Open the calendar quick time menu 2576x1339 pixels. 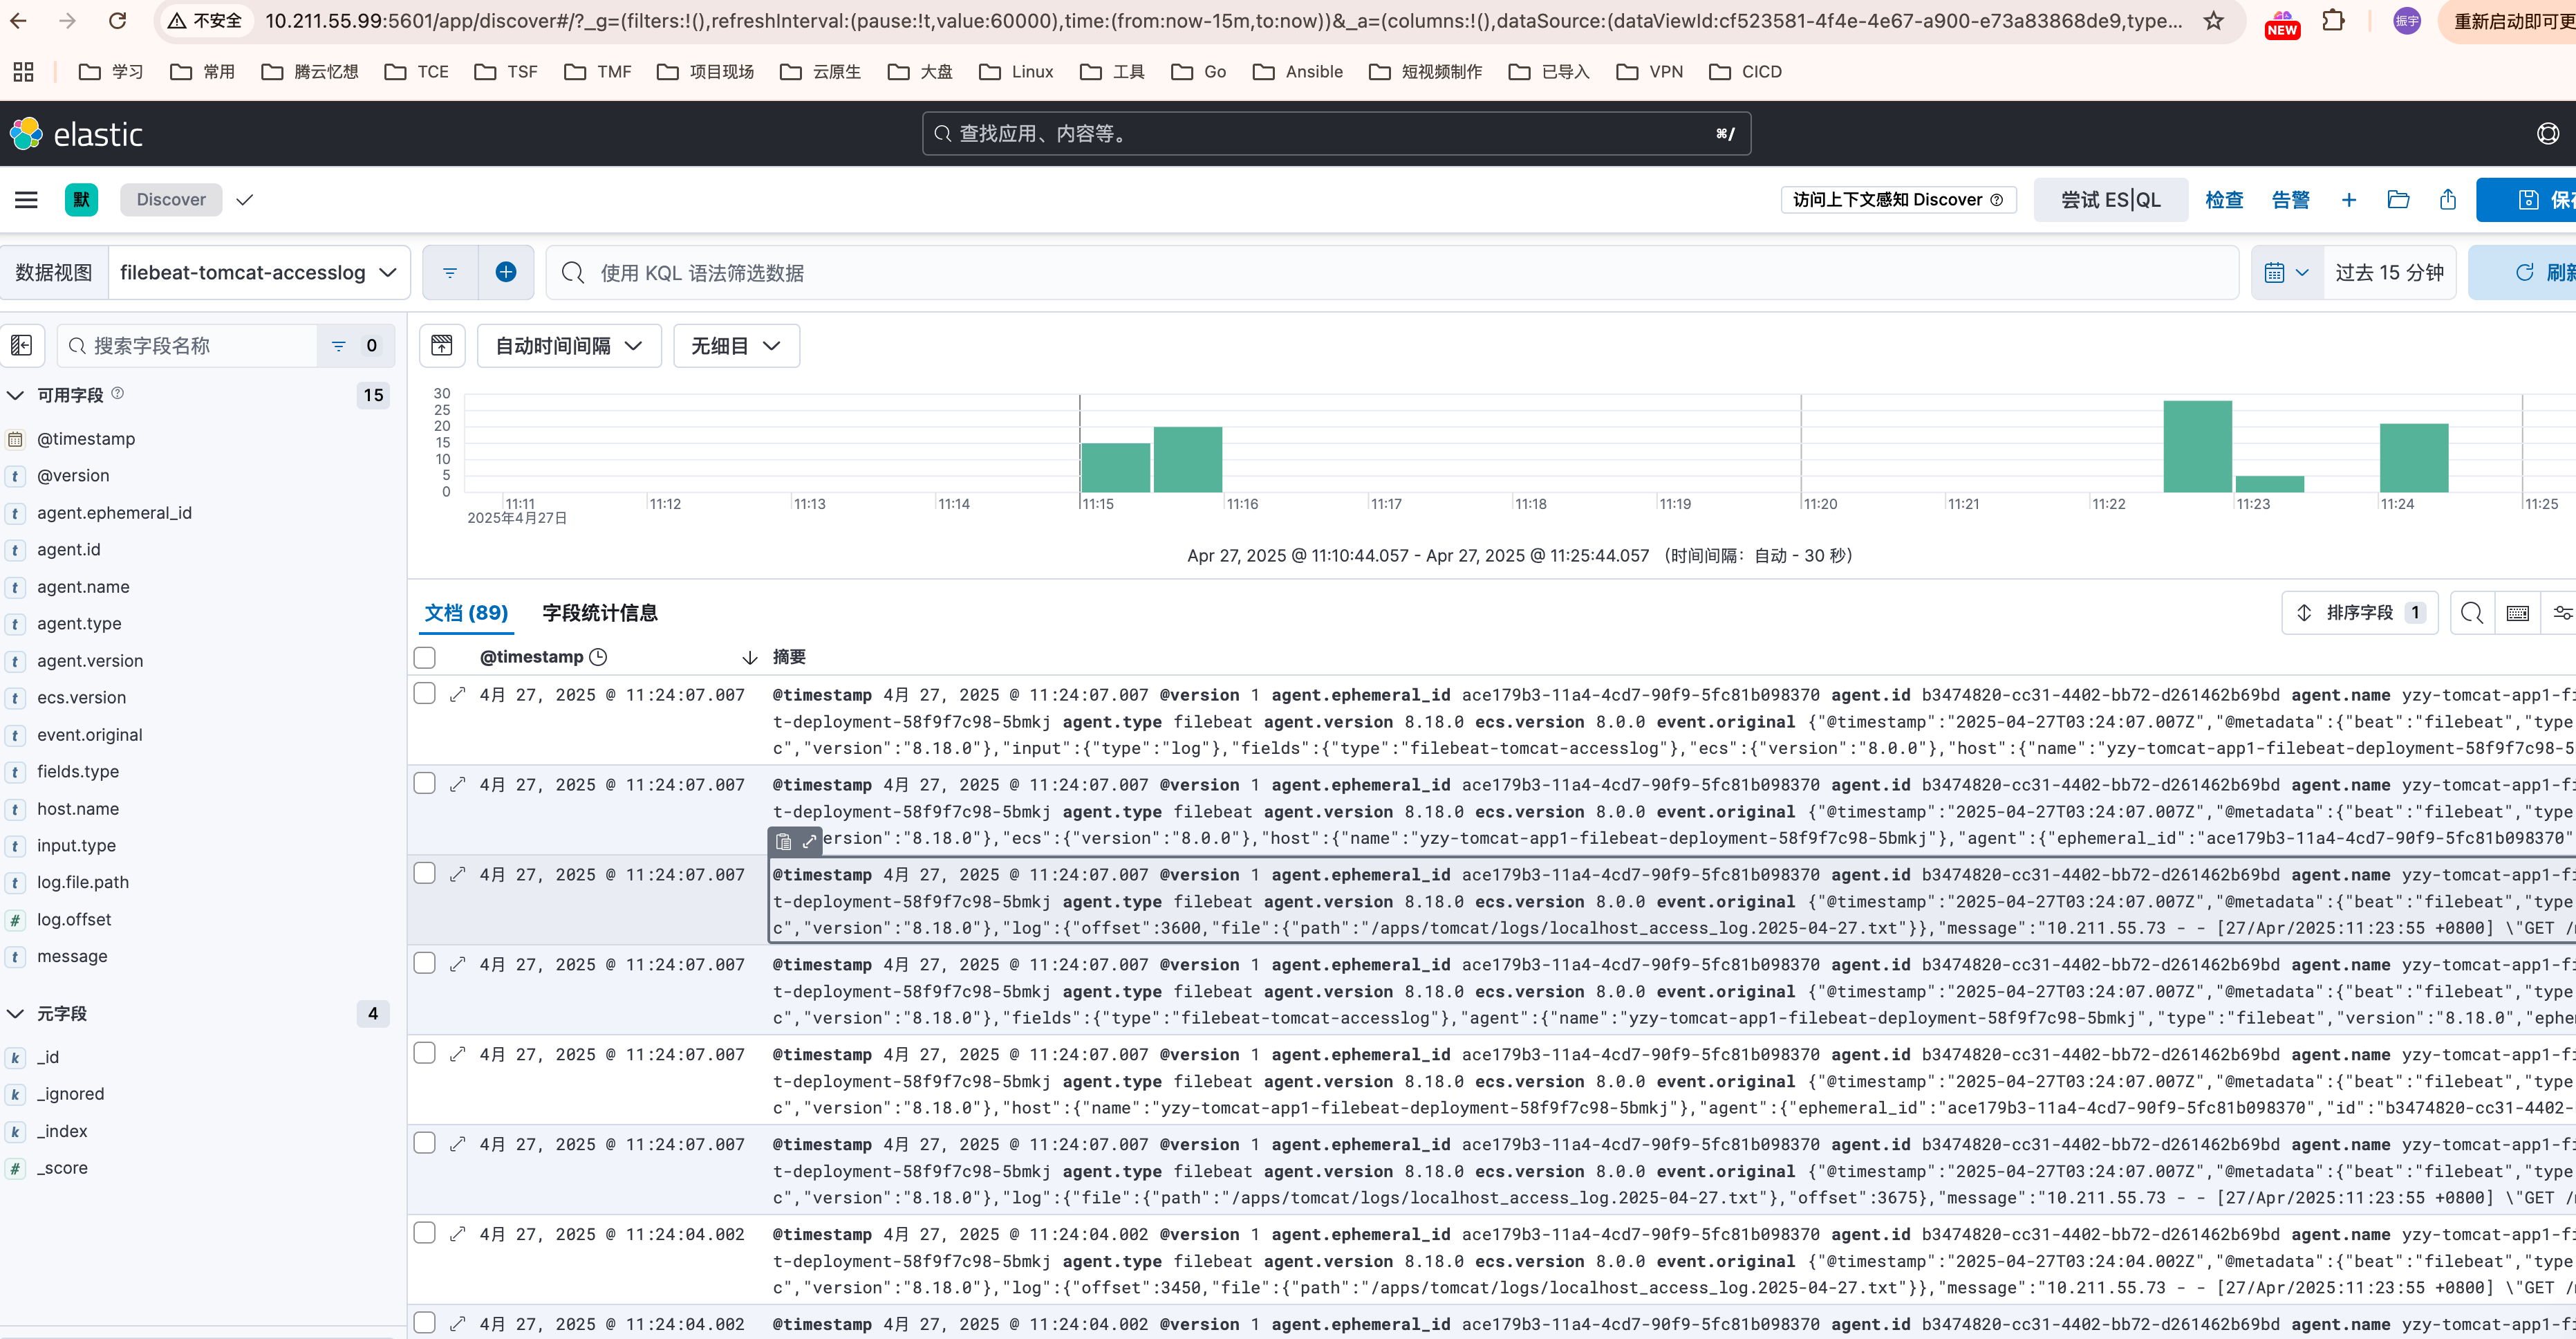[x=2286, y=273]
